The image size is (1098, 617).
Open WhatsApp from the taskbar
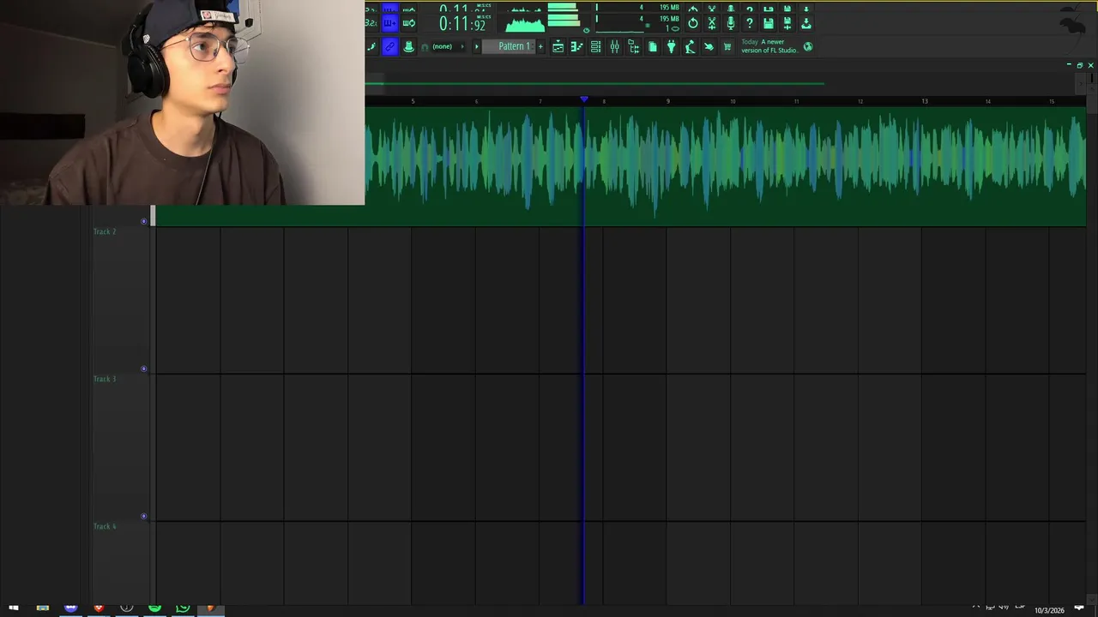coord(183,608)
